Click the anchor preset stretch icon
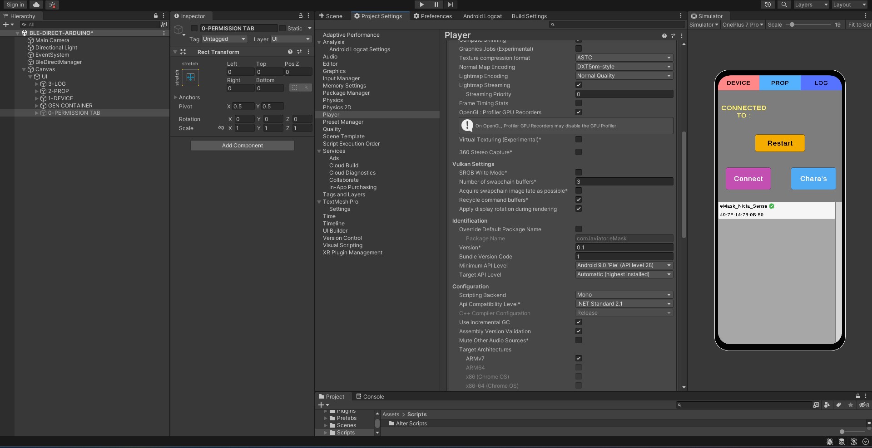 pos(190,78)
